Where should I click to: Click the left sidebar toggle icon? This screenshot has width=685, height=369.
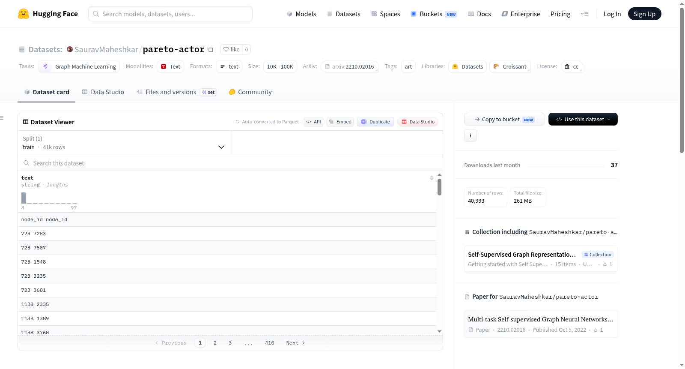2,118
